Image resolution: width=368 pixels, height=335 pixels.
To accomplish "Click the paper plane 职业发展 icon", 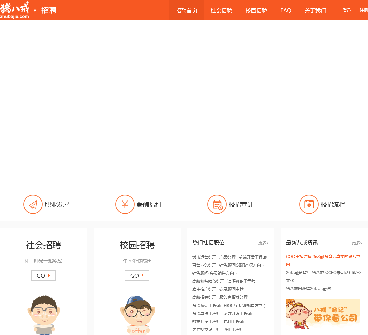I will (33, 204).
